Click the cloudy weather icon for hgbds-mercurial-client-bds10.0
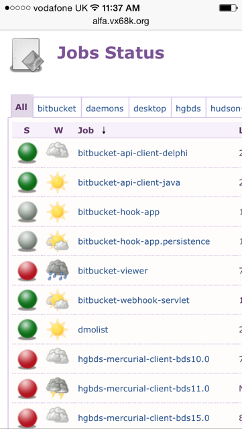Image resolution: width=242 pixels, height=429 pixels. click(x=57, y=356)
